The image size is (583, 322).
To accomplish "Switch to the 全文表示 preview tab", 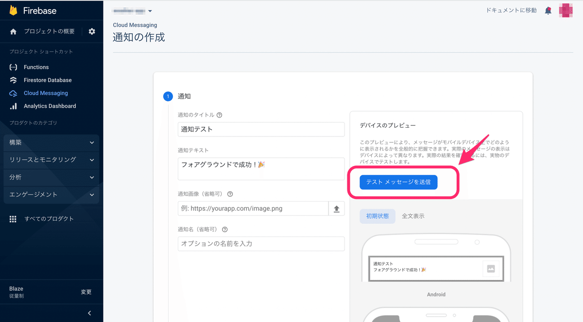I will [413, 216].
